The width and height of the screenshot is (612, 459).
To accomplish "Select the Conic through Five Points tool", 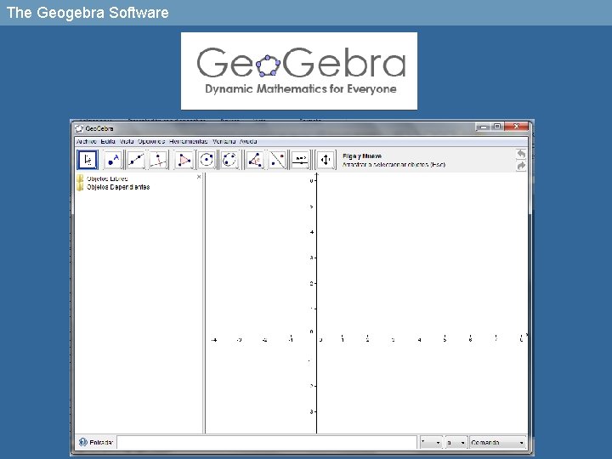I will tap(229, 160).
